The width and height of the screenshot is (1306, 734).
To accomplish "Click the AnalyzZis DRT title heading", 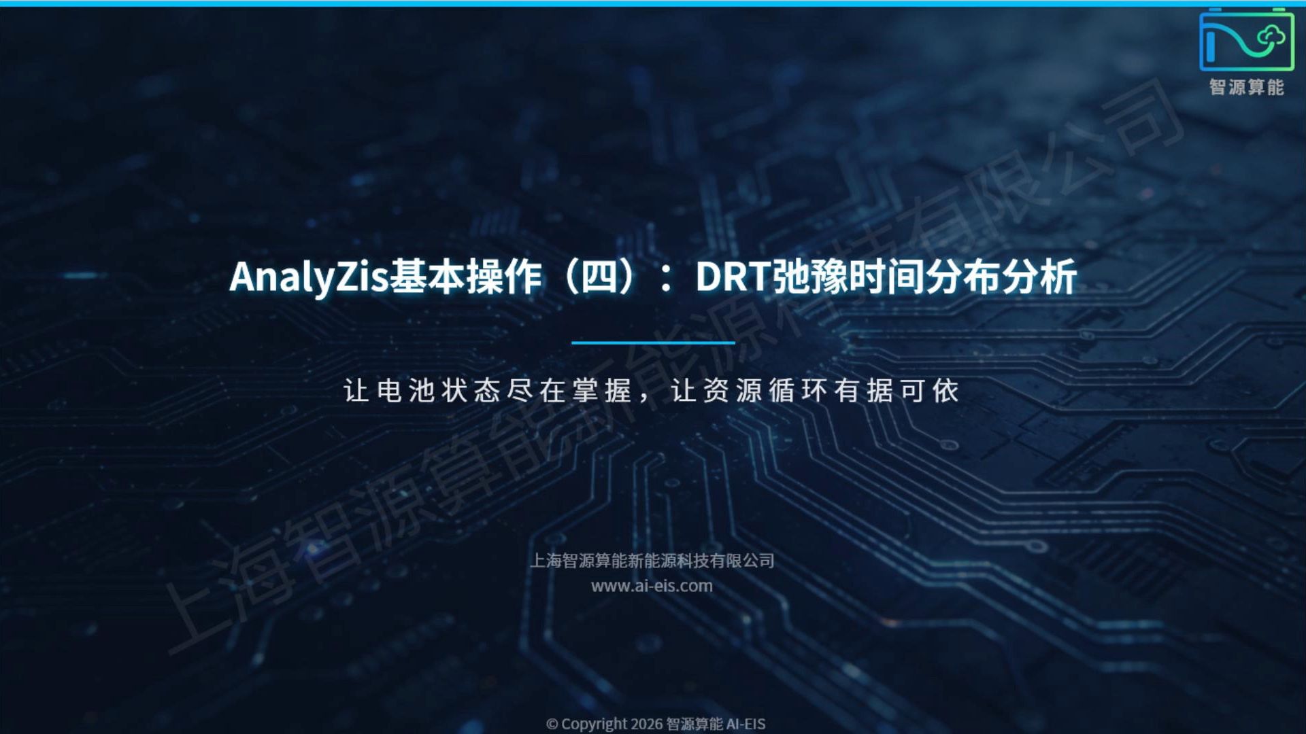I will (x=653, y=277).
